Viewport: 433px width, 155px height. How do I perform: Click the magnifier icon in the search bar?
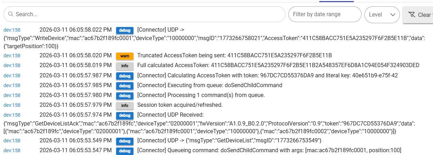11,14
